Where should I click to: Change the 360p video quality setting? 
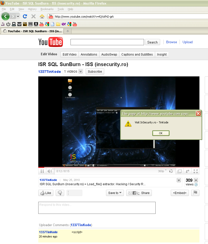click(x=162, y=171)
